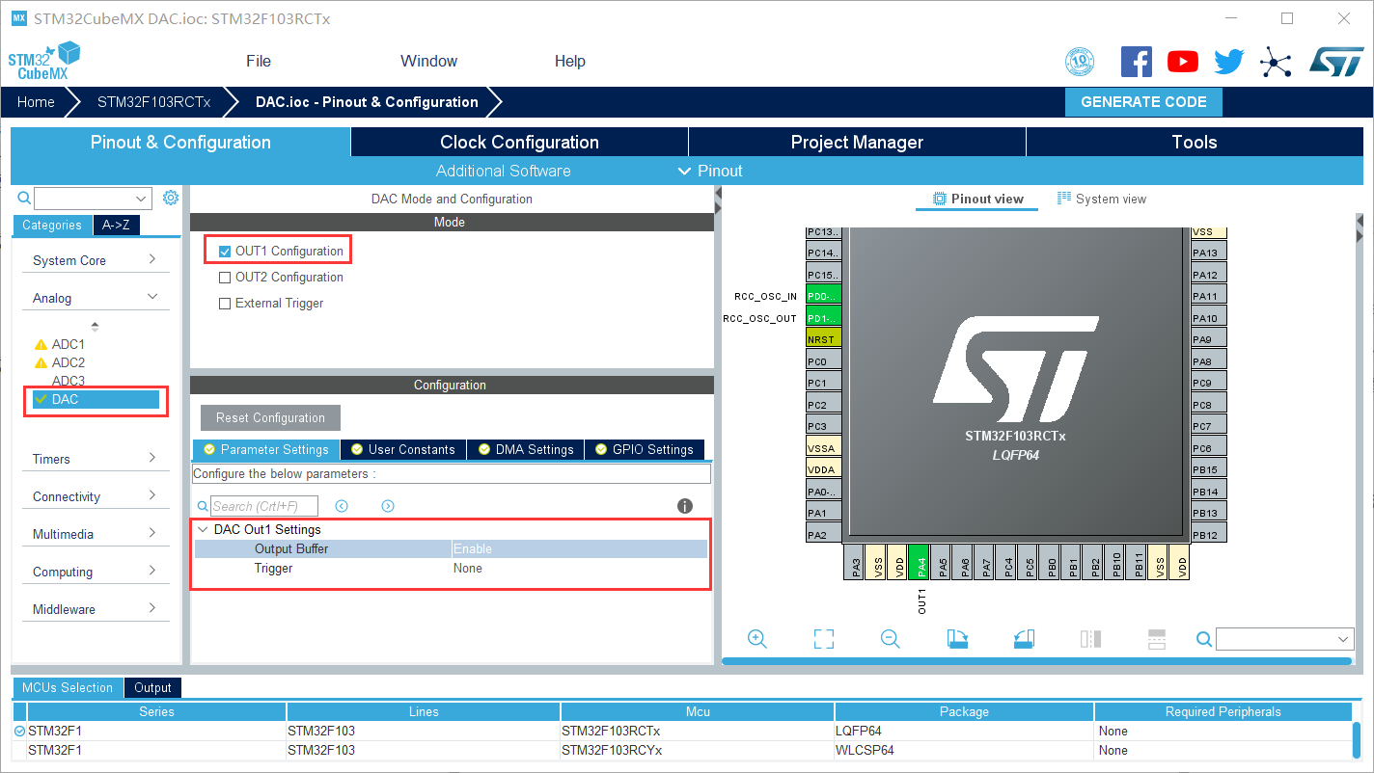Uncheck OUT1 Configuration checkbox
The width and height of the screenshot is (1374, 773).
pos(225,252)
